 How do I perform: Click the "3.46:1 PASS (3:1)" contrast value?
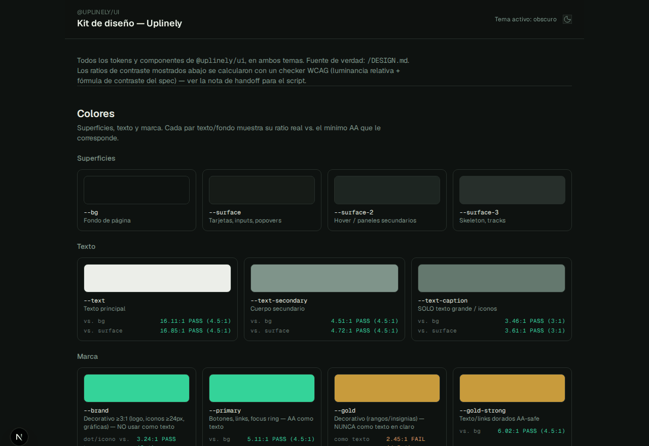pos(535,321)
